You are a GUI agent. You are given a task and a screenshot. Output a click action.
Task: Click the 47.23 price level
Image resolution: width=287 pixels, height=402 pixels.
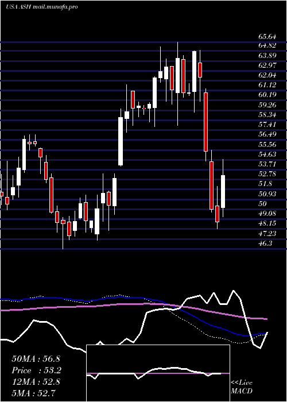point(267,234)
